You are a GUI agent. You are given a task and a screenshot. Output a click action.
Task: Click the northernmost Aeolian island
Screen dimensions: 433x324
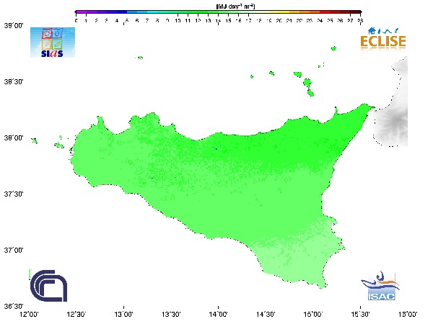click(333, 48)
